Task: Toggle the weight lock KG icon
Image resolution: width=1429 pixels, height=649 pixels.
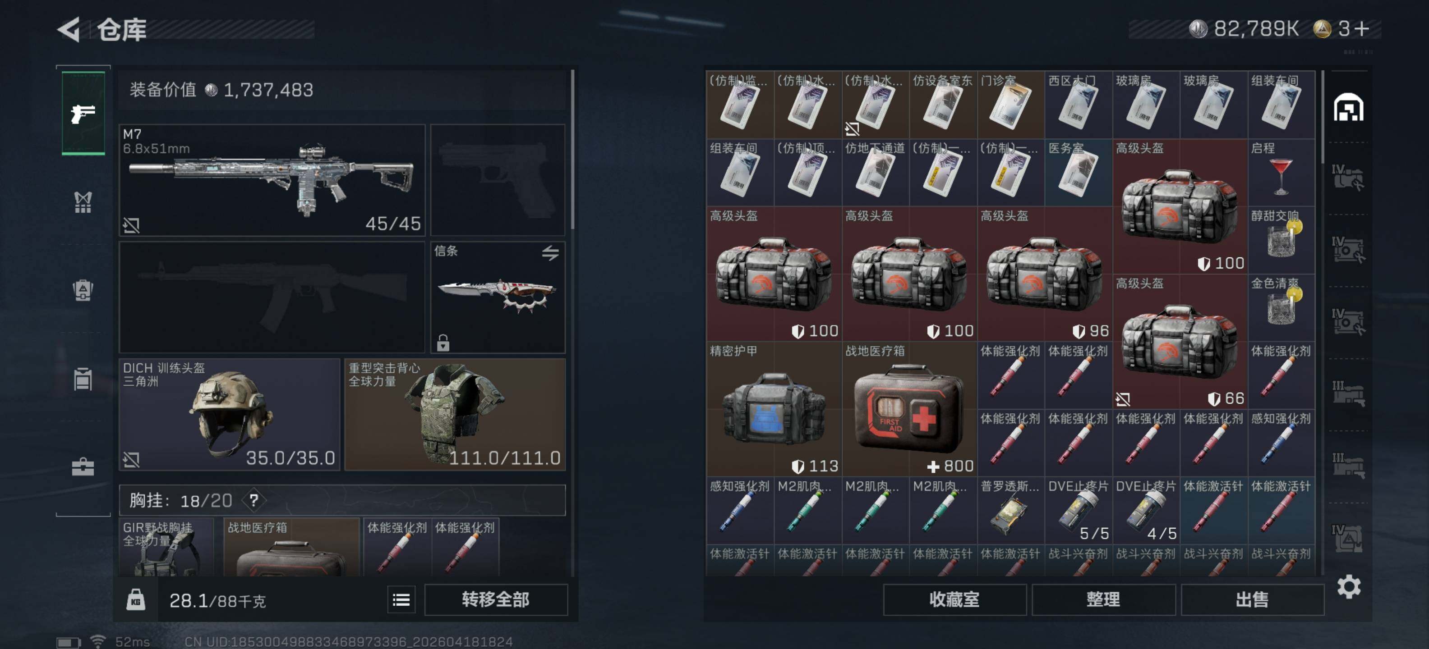Action: [136, 600]
